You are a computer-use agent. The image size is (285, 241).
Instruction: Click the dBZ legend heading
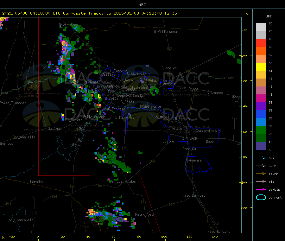pyautogui.click(x=269, y=16)
